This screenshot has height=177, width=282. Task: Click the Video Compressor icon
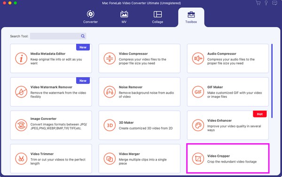coord(110,59)
